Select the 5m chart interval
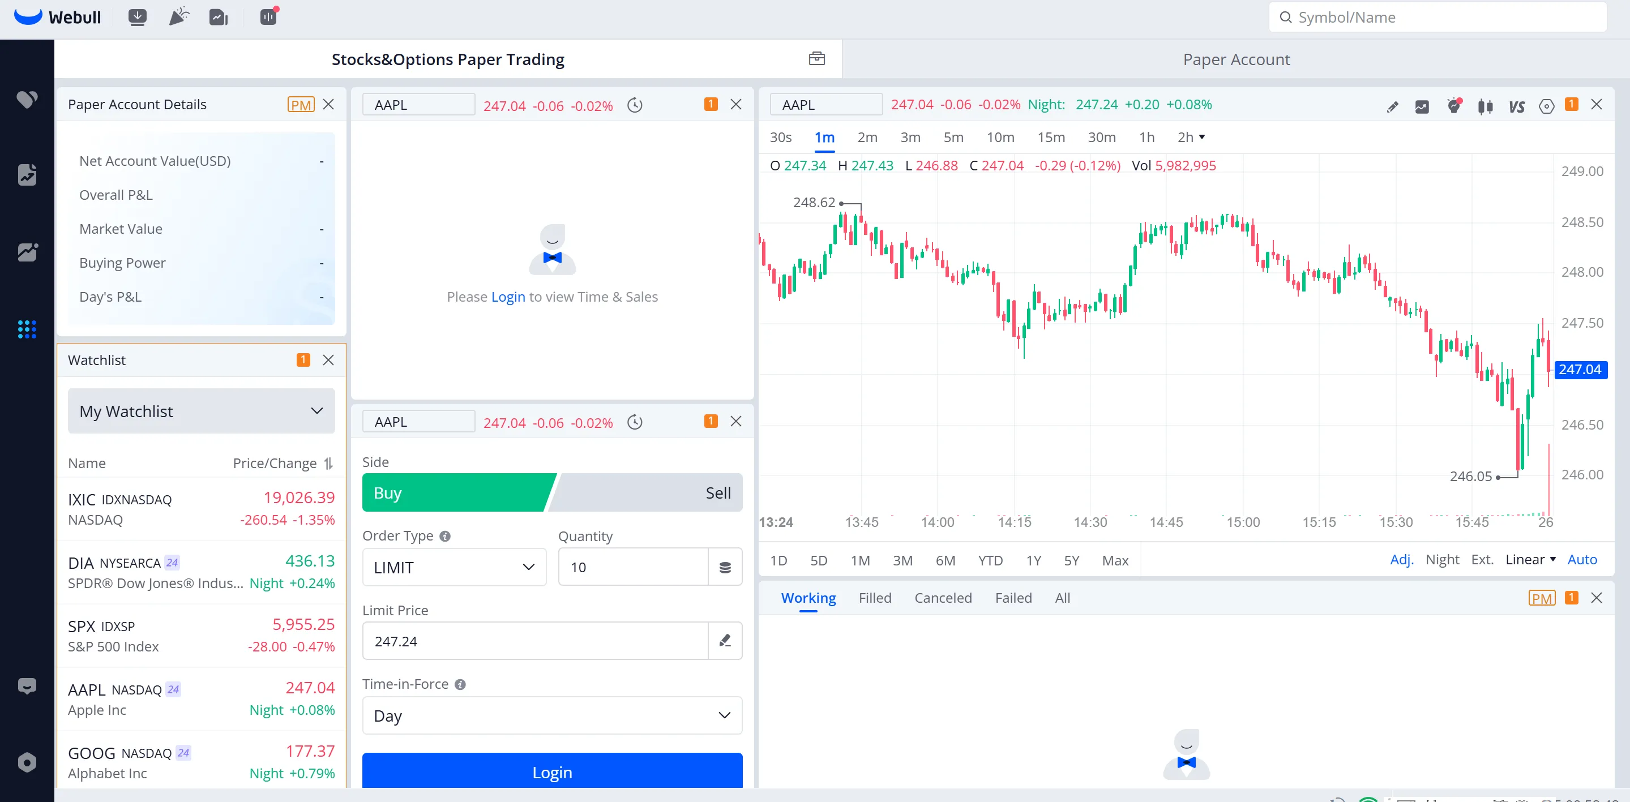 pos(953,137)
